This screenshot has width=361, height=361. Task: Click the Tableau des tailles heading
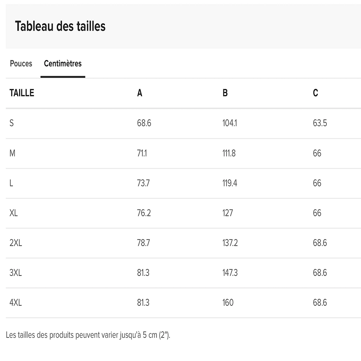click(x=60, y=27)
